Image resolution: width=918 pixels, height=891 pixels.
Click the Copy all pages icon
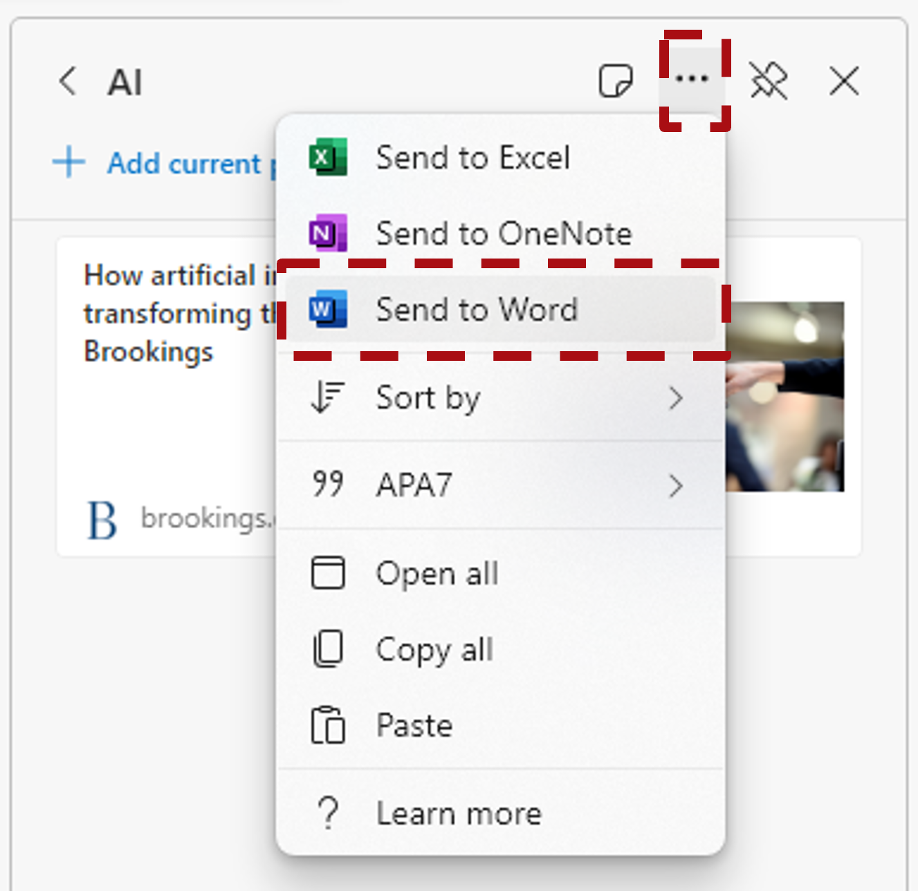(x=328, y=649)
